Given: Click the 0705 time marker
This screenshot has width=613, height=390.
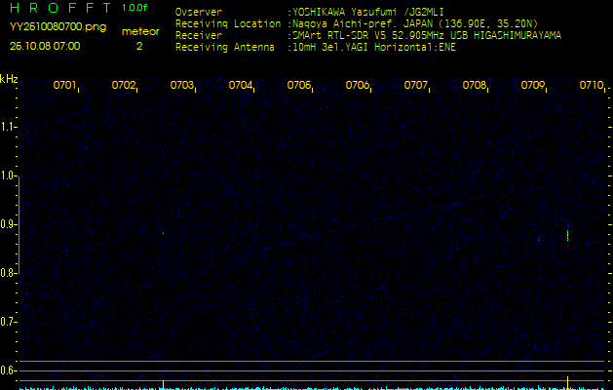Looking at the screenshot, I should point(298,85).
